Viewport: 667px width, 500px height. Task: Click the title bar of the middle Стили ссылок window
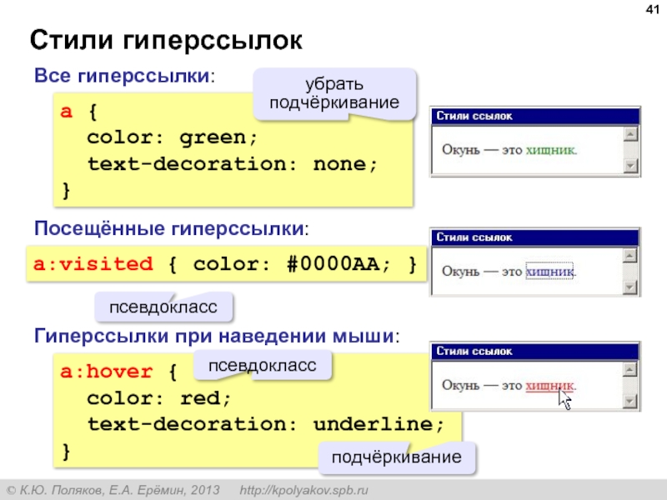click(535, 237)
